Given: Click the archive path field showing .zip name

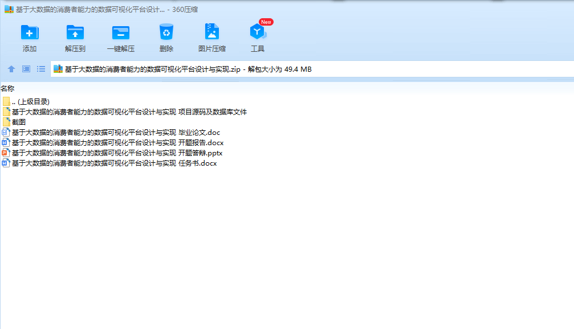Looking at the screenshot, I should pos(312,69).
